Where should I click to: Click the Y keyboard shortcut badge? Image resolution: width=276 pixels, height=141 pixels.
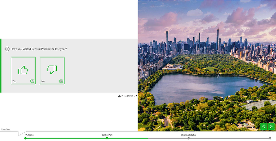coord(32,81)
